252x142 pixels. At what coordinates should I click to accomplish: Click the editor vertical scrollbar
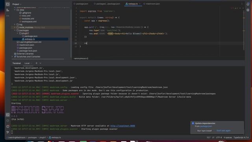(x=244, y=31)
